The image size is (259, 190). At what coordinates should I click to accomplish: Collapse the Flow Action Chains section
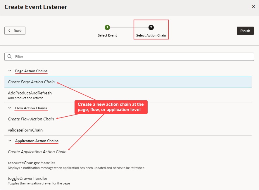click(x=10, y=108)
